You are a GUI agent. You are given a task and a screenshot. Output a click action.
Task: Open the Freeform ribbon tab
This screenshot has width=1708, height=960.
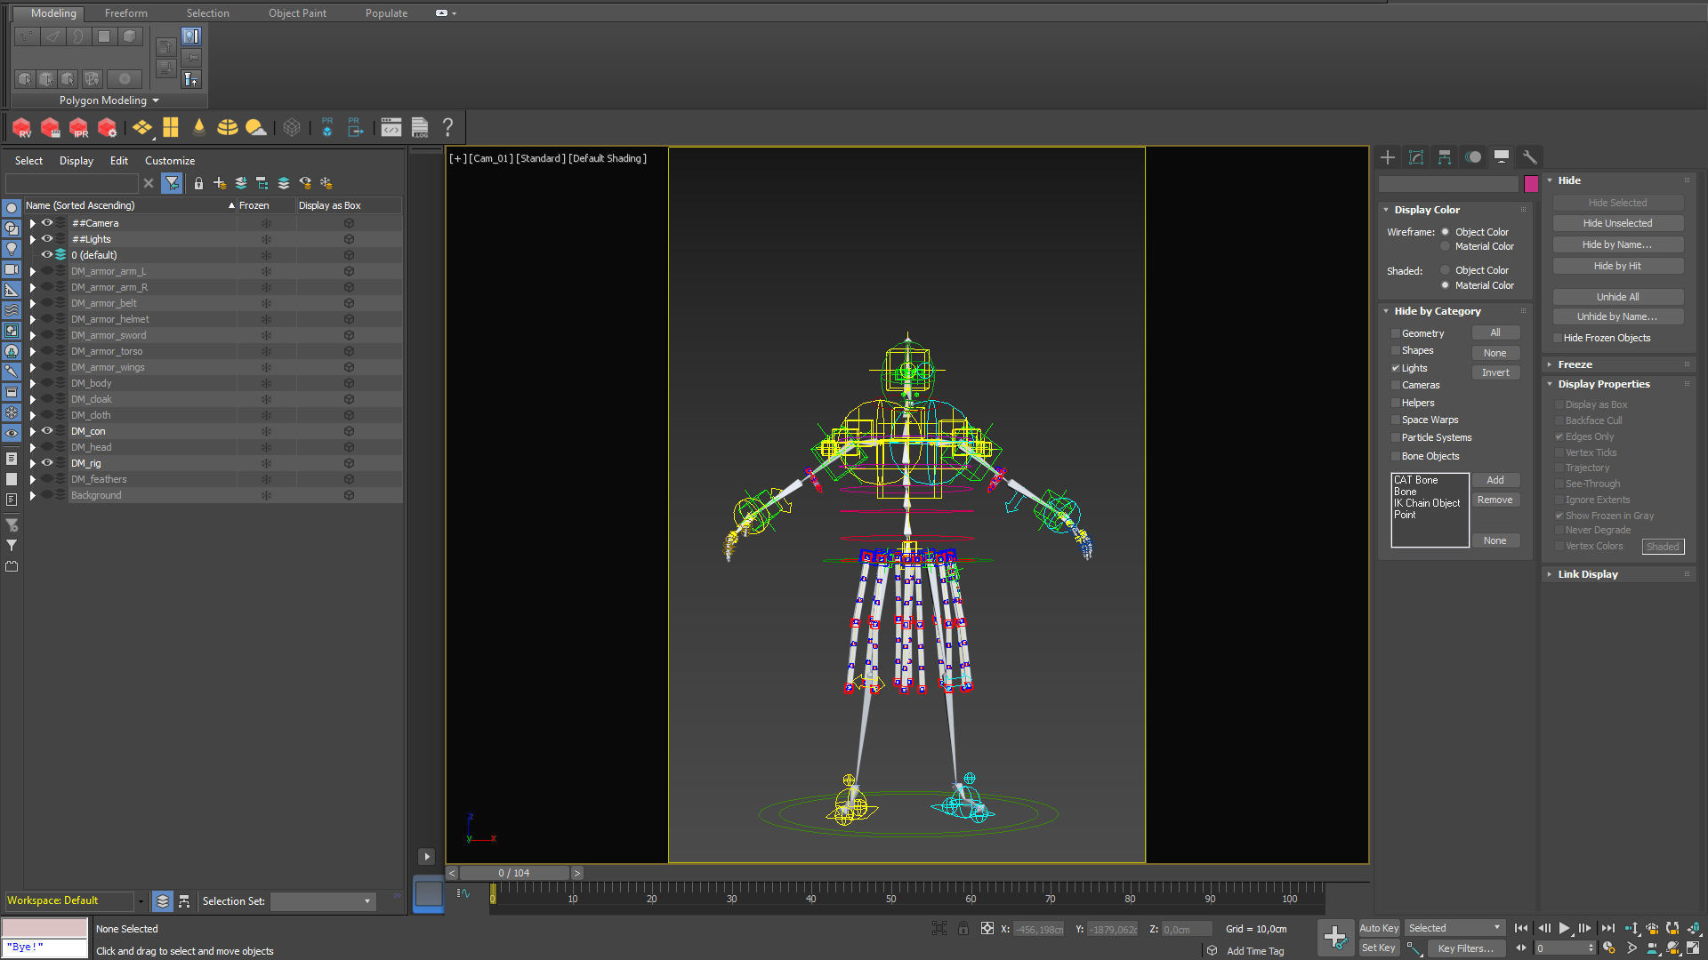coord(125,13)
